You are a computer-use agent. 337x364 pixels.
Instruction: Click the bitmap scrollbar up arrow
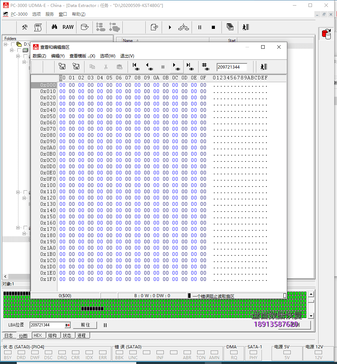tap(311, 295)
